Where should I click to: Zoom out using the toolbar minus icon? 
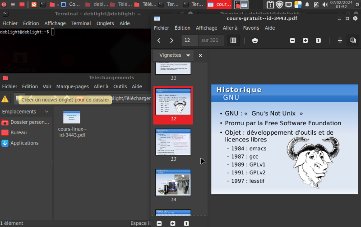(292, 41)
